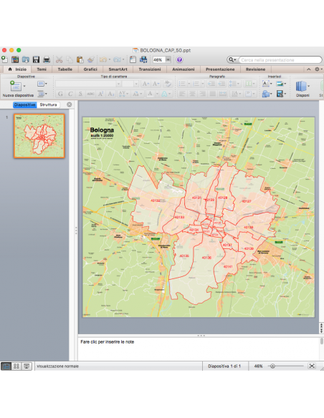The width and height of the screenshot is (324, 418).
Task: Toggle underline (S) formatting
Action: pyautogui.click(x=80, y=94)
